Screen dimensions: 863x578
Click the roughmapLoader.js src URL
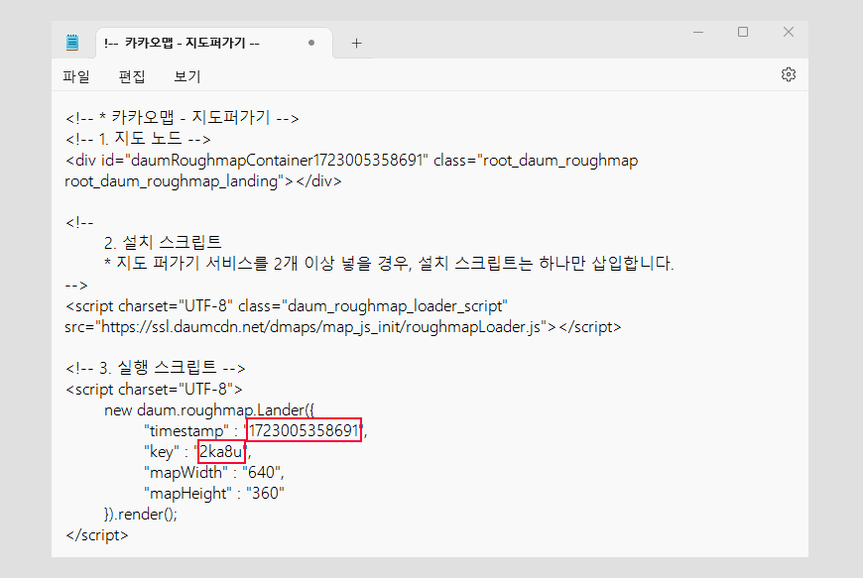coord(319,326)
